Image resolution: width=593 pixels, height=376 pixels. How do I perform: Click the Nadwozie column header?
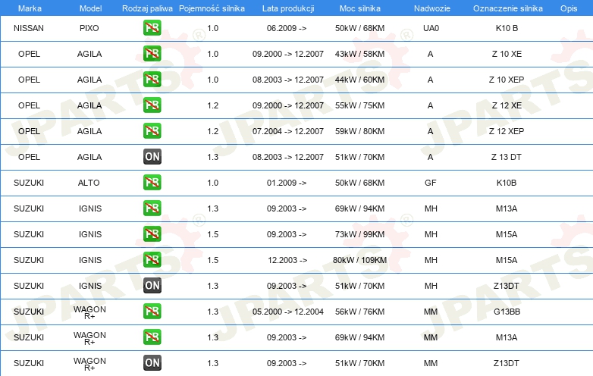click(432, 8)
